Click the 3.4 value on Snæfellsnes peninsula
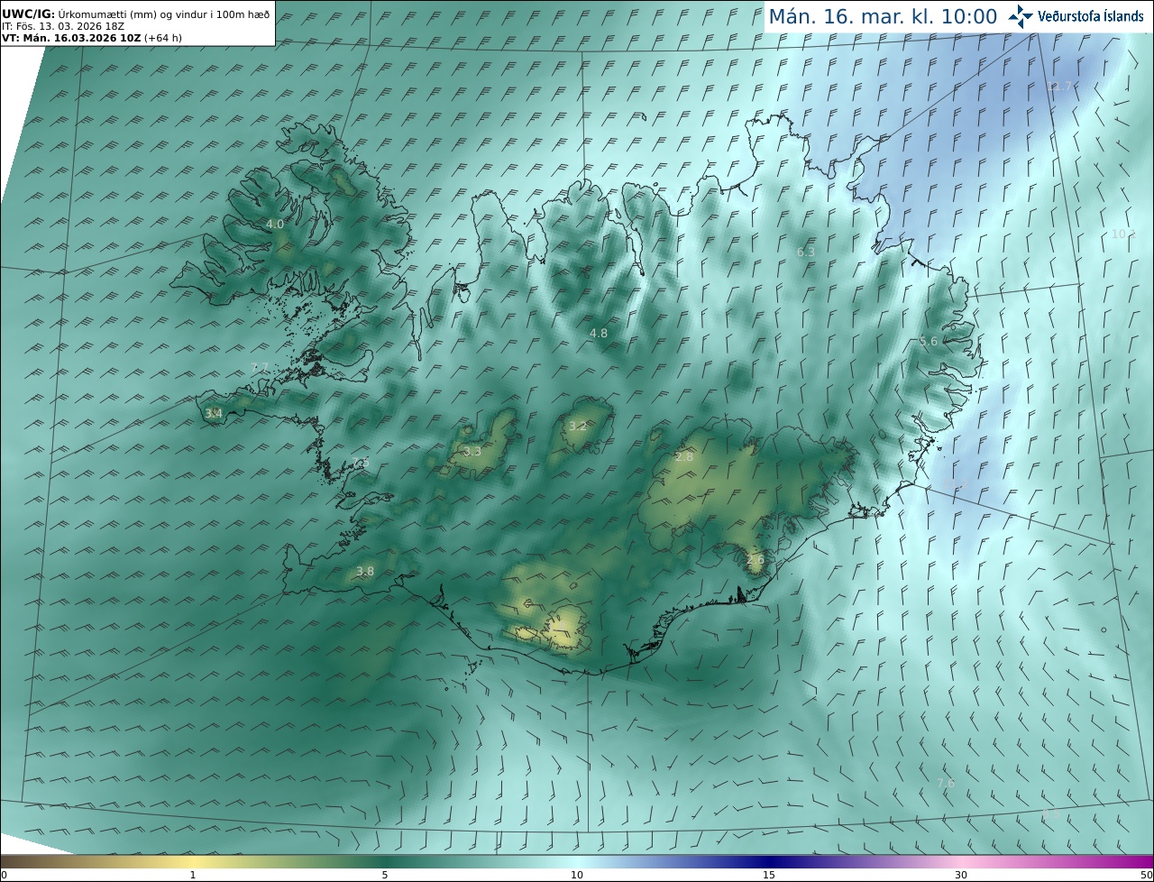Viewport: 1154px width, 882px height. click(214, 413)
